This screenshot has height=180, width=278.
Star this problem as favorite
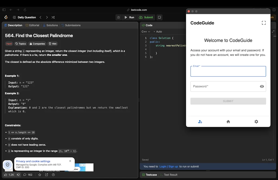pyautogui.click(x=40, y=175)
